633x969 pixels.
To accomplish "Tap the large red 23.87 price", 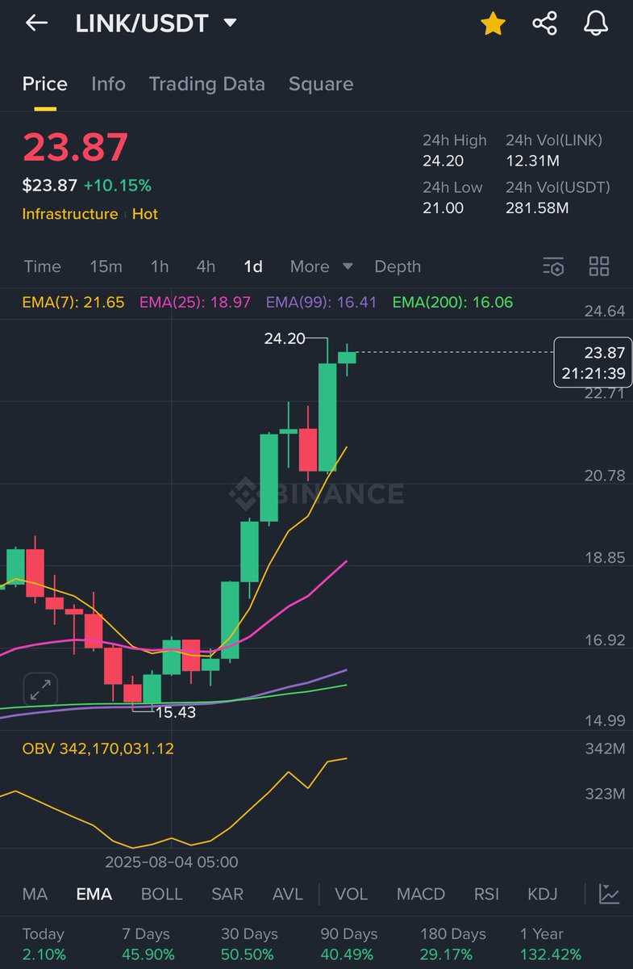I will [75, 147].
